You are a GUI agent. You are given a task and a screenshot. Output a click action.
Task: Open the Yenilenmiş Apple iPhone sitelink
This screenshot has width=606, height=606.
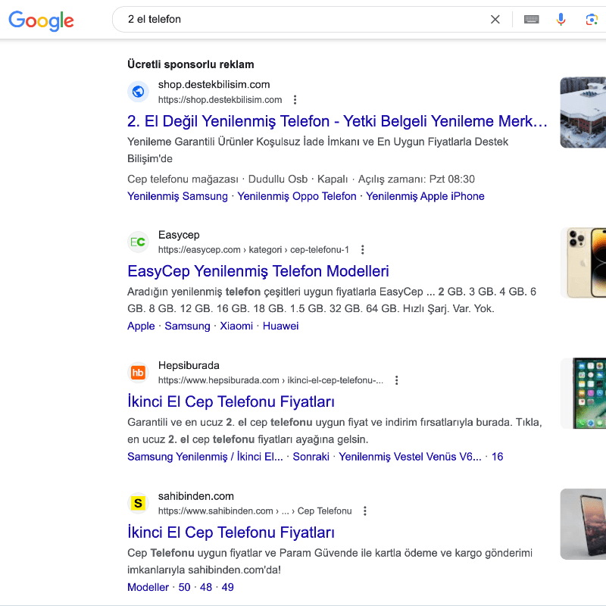pos(425,196)
